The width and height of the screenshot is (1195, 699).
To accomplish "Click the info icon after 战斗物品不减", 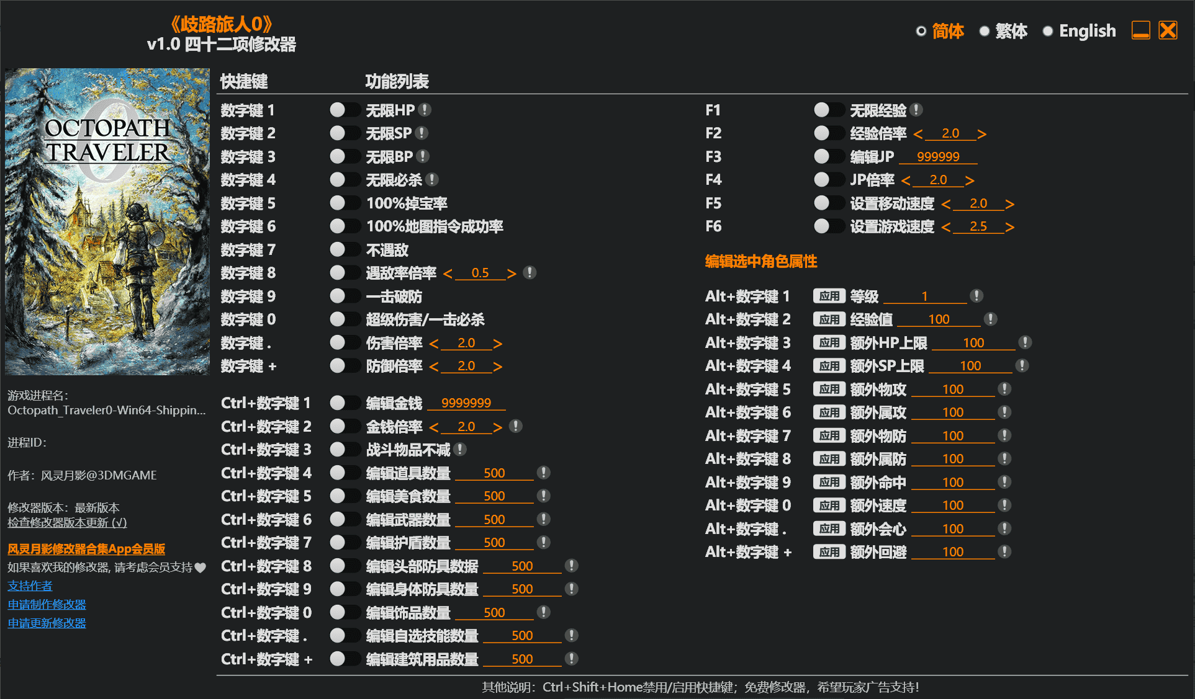I will 459,449.
